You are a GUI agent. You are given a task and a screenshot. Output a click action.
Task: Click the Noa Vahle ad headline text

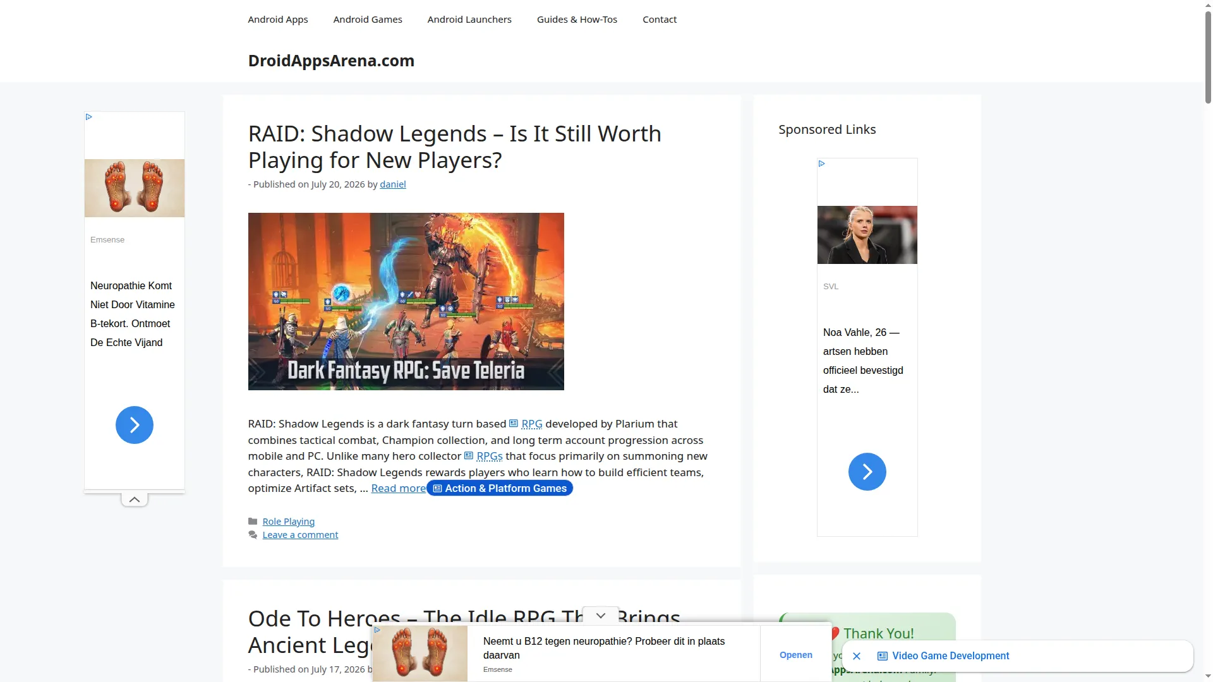[x=862, y=361]
